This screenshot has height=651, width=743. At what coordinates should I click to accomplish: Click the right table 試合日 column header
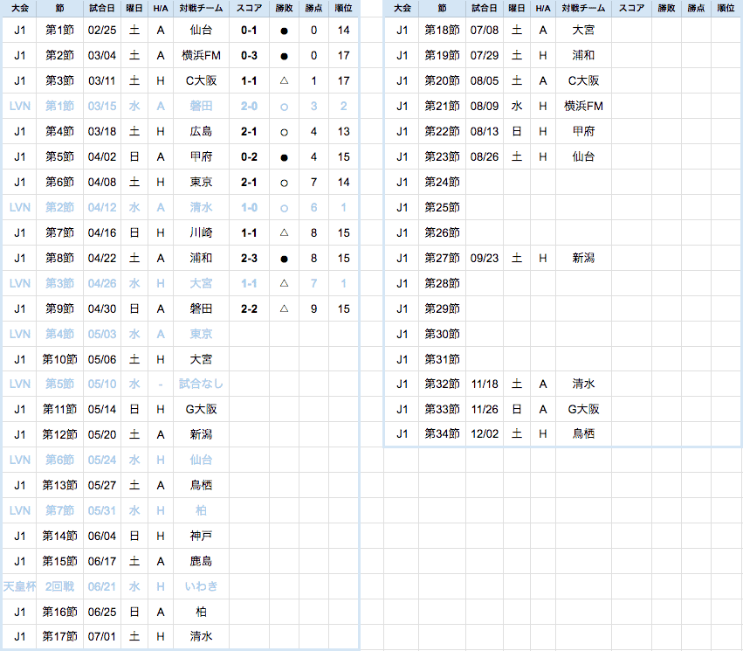coord(485,8)
